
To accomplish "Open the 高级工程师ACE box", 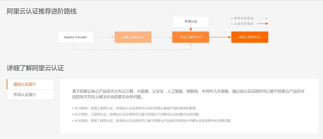I will [x=250, y=37].
